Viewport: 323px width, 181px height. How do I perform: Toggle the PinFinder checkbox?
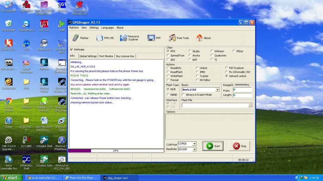coord(72,49)
